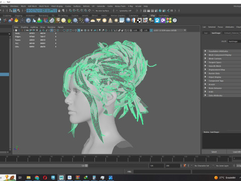
Task: Click the lock selection padlock icon
Action: 59,11
